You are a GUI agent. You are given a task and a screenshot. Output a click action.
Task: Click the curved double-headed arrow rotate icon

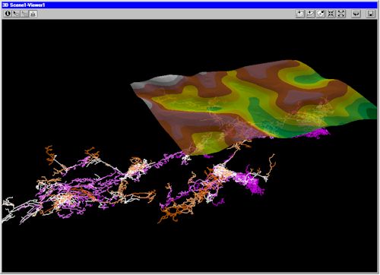356,14
